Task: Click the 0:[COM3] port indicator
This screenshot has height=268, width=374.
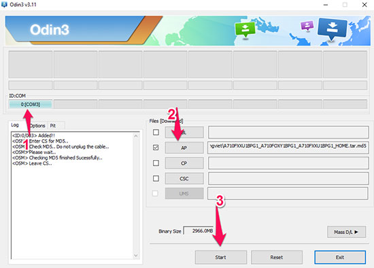Action: pyautogui.click(x=31, y=104)
